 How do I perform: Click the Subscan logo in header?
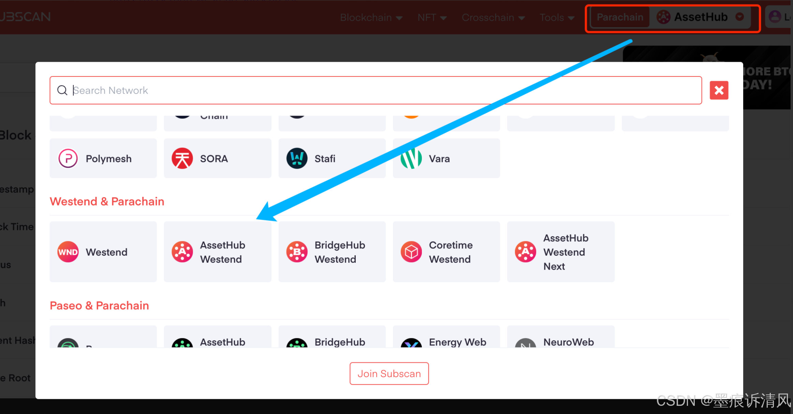(25, 17)
